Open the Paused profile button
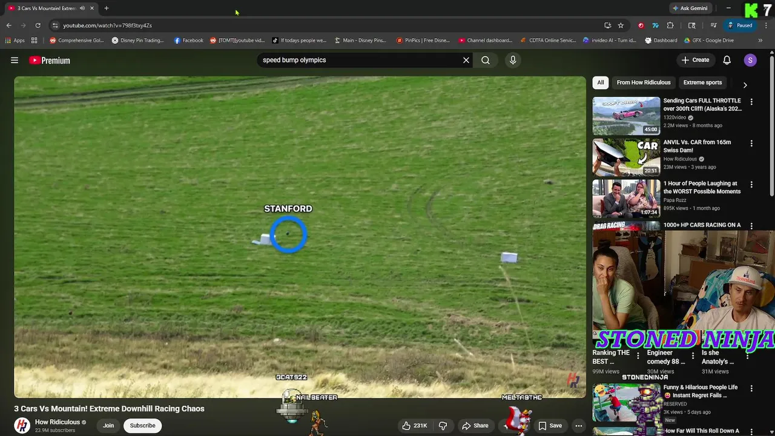The width and height of the screenshot is (775, 436). point(740,25)
